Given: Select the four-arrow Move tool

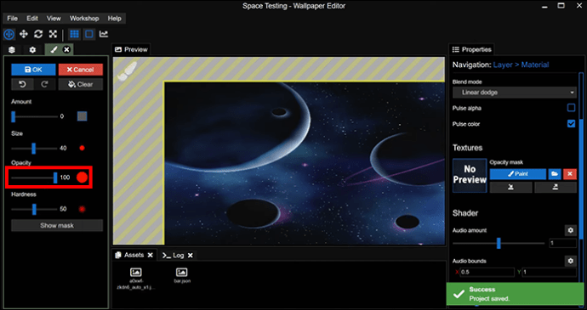Looking at the screenshot, I should tap(24, 35).
